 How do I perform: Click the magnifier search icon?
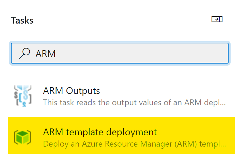point(25,53)
